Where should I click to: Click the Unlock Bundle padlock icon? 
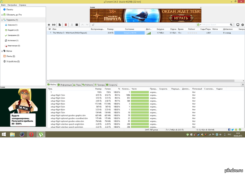tap(93, 25)
